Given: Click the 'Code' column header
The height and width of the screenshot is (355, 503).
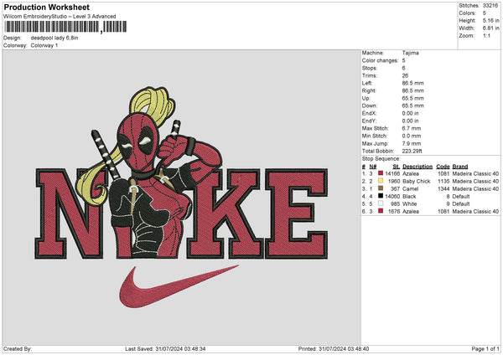Looking at the screenshot, I should coord(443,167).
